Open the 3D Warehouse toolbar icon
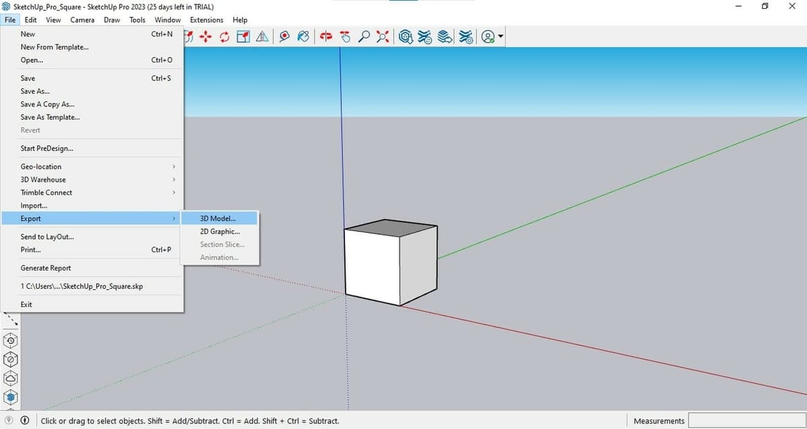The image size is (807, 429). click(404, 37)
